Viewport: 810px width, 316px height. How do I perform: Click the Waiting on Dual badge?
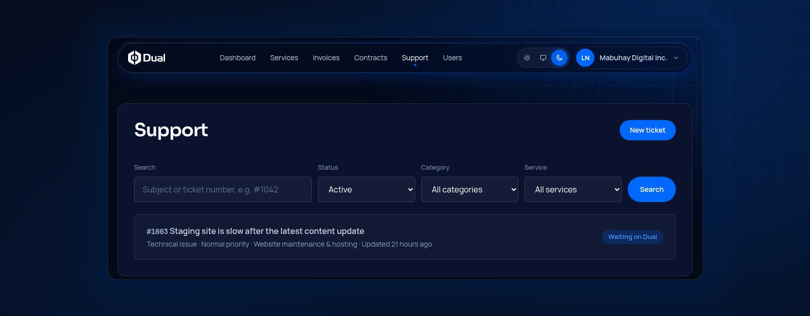pyautogui.click(x=632, y=237)
